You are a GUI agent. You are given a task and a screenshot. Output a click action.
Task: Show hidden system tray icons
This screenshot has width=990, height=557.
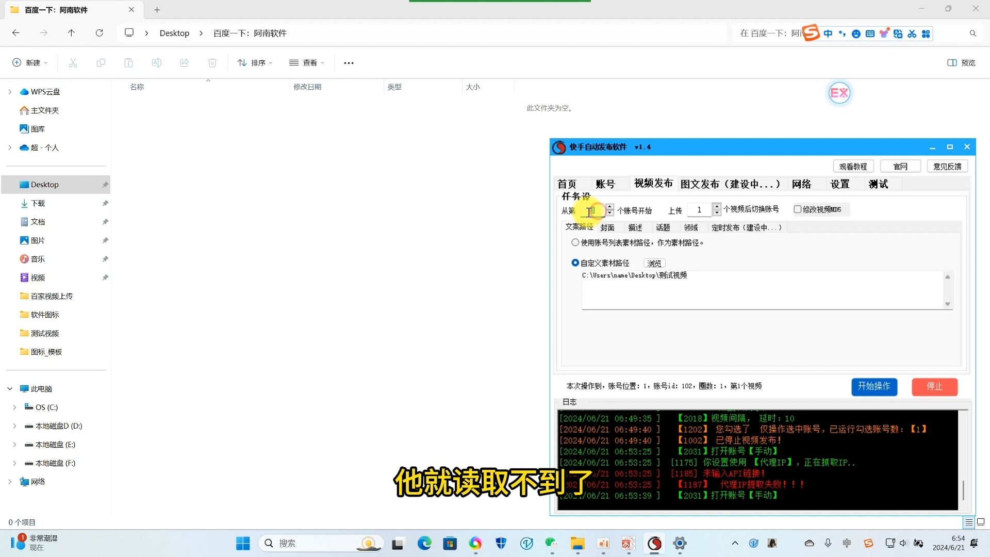[x=735, y=543]
